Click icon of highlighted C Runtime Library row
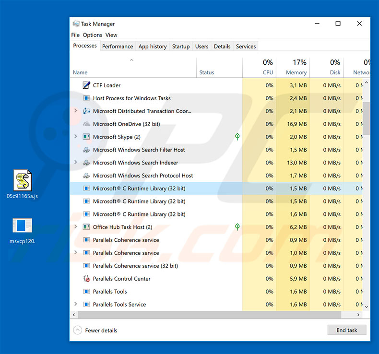The height and width of the screenshot is (354, 379). [86, 188]
